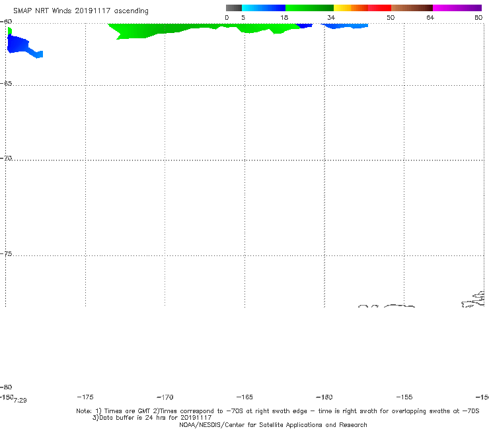Click the coastline outline at the map's right edge
Viewport: 489px width, 429px height.
[x=473, y=300]
